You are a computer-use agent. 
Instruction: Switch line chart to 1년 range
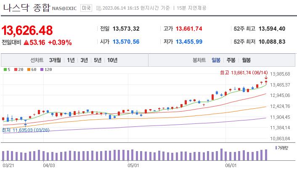tap(71, 60)
